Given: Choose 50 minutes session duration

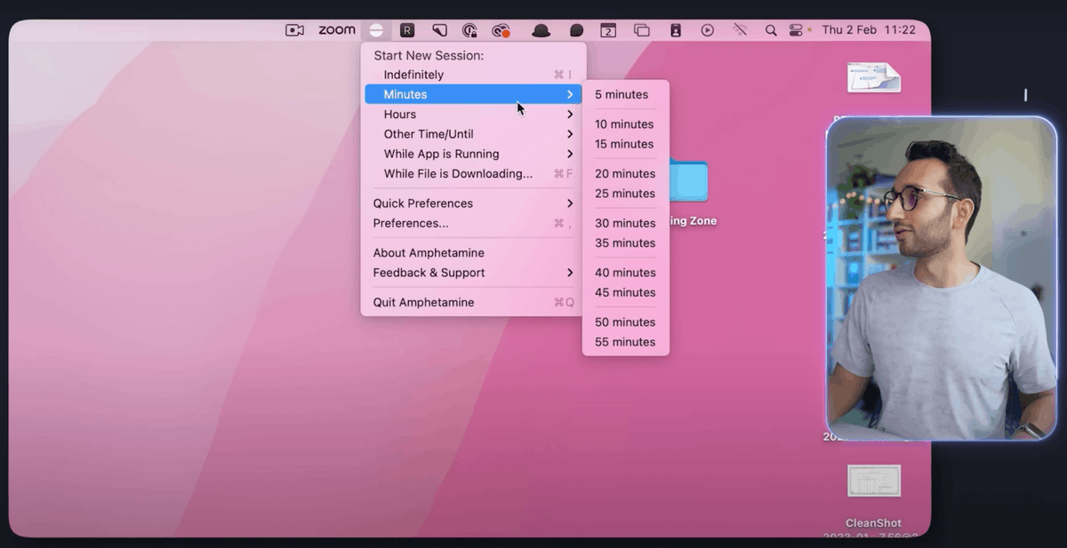Looking at the screenshot, I should [x=625, y=322].
